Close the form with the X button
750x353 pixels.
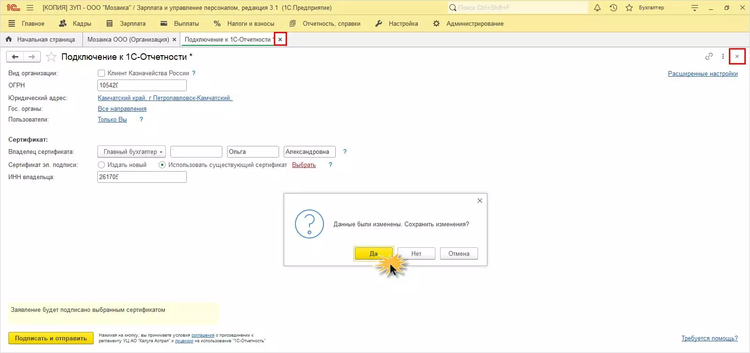coord(737,57)
